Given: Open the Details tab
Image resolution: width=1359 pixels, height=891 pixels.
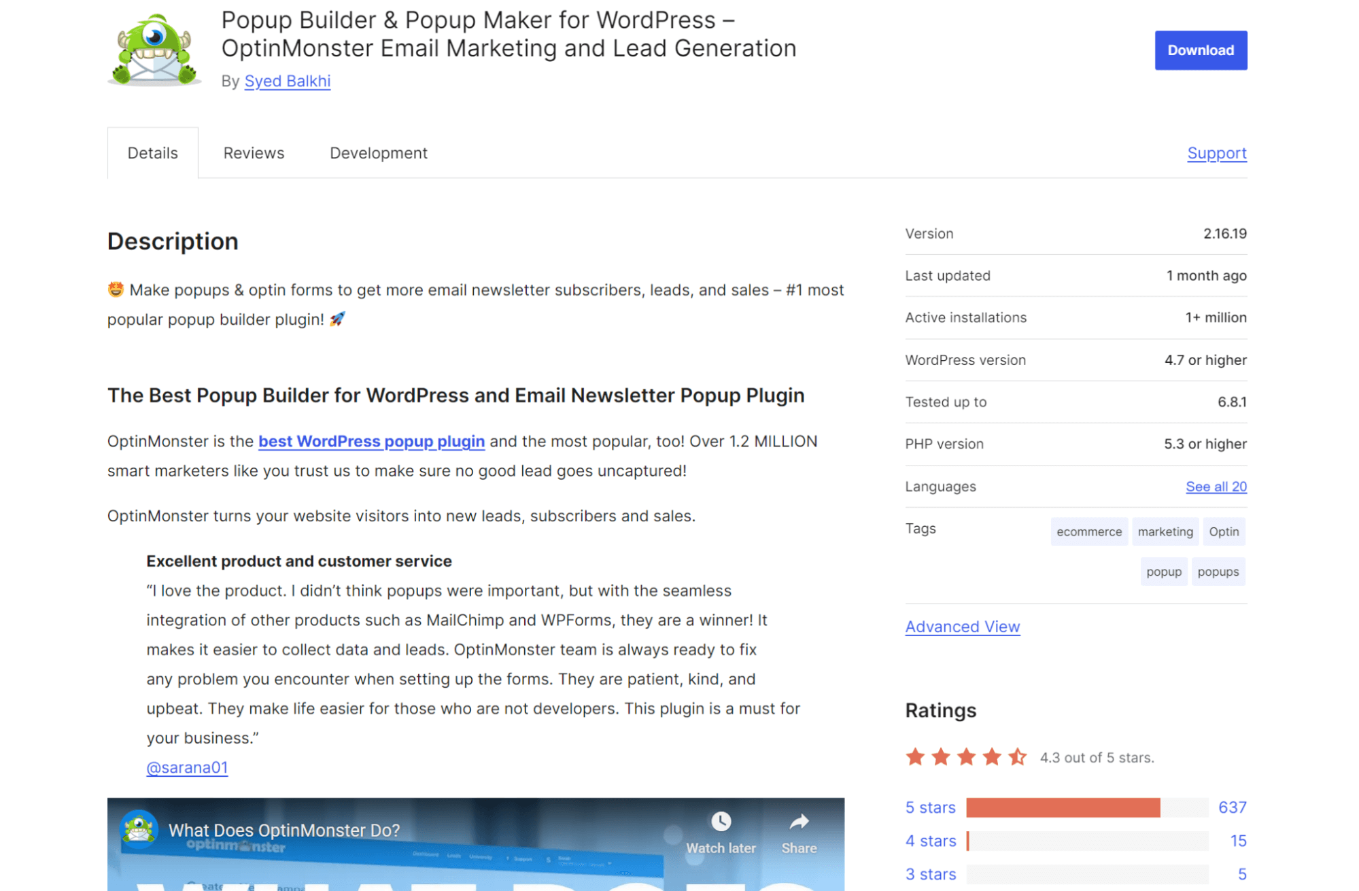Looking at the screenshot, I should [153, 153].
